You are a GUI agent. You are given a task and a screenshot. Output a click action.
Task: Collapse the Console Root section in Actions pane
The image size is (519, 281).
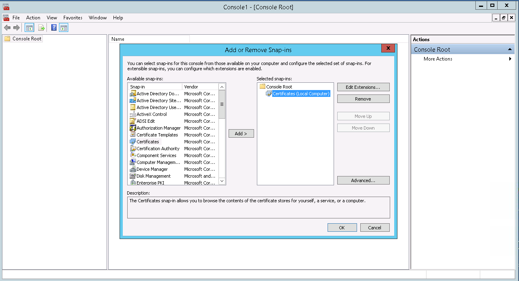point(510,50)
